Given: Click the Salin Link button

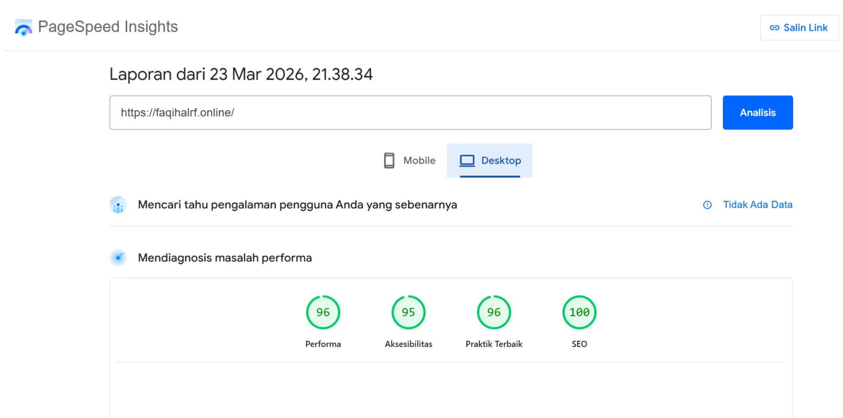Looking at the screenshot, I should [x=799, y=28].
